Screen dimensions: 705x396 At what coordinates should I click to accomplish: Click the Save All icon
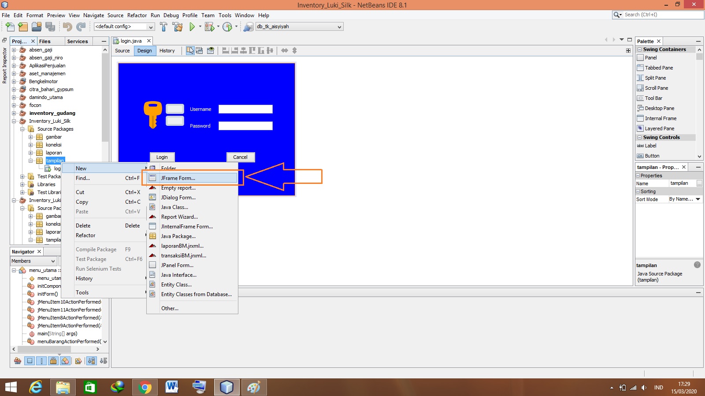(x=51, y=26)
